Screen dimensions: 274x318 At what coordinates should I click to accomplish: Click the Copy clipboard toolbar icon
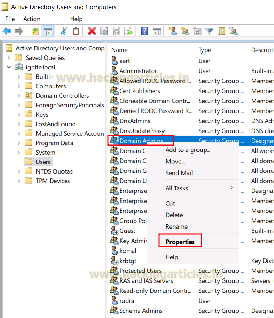(76, 31)
